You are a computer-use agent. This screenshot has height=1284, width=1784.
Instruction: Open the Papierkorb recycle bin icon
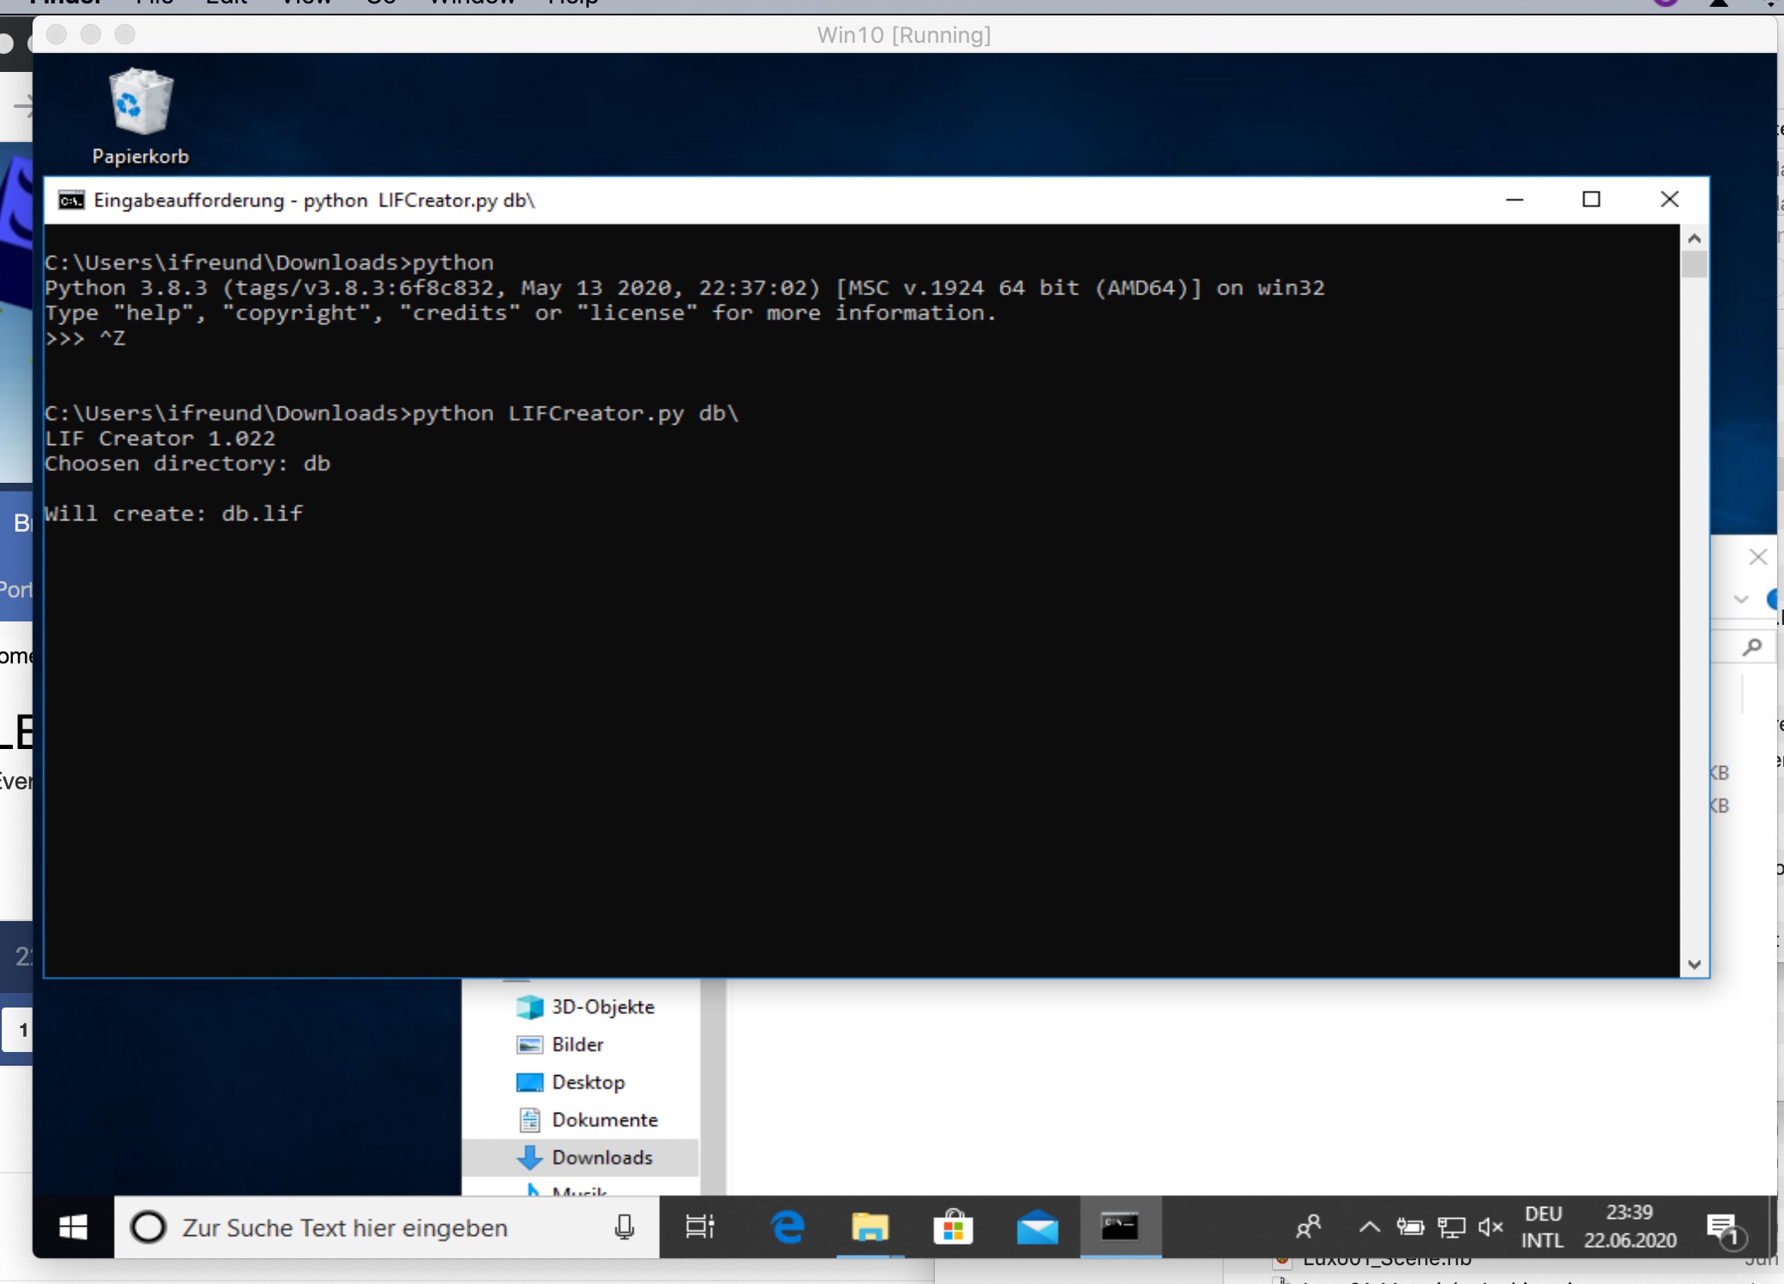[140, 103]
